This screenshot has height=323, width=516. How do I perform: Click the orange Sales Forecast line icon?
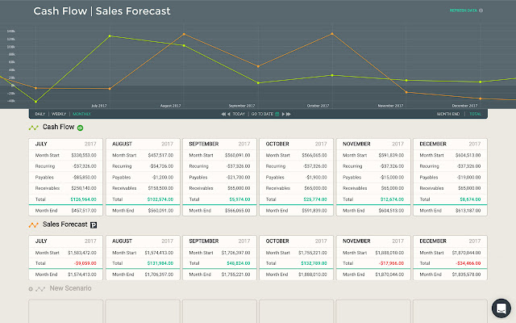click(34, 224)
